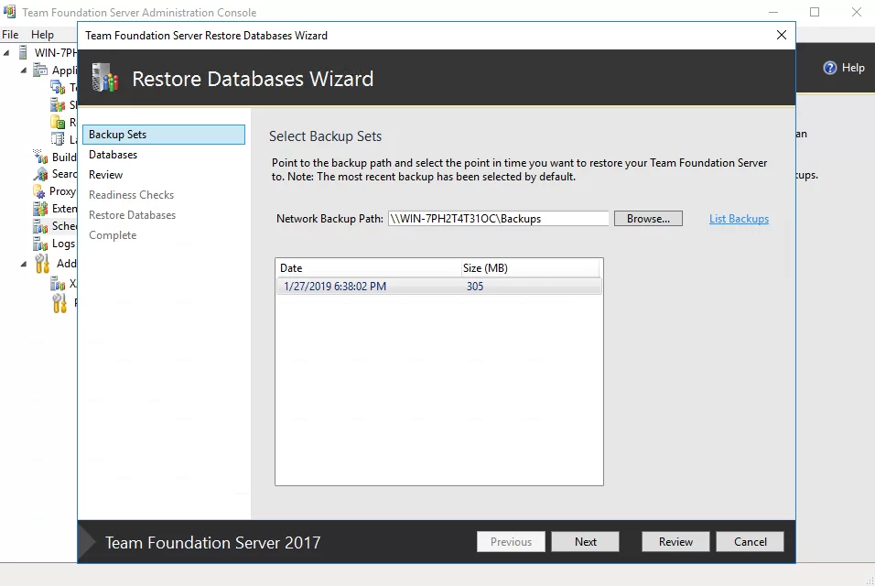Click the WIN-7PH server node icon in console tree
The image size is (875, 586).
tap(23, 52)
